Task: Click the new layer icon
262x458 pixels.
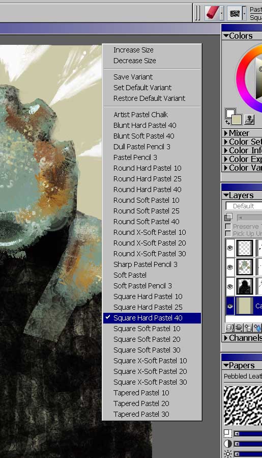Action: pyautogui.click(x=248, y=328)
